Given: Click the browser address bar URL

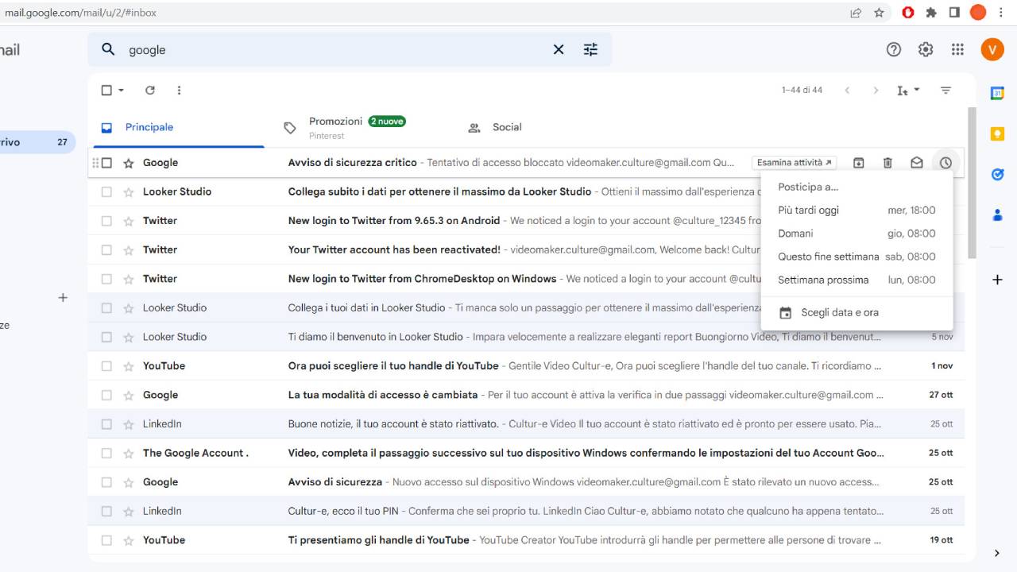Looking at the screenshot, I should [x=80, y=13].
